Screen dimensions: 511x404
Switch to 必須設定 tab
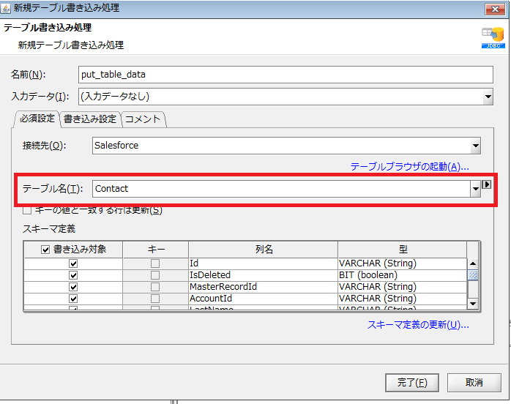click(x=37, y=119)
